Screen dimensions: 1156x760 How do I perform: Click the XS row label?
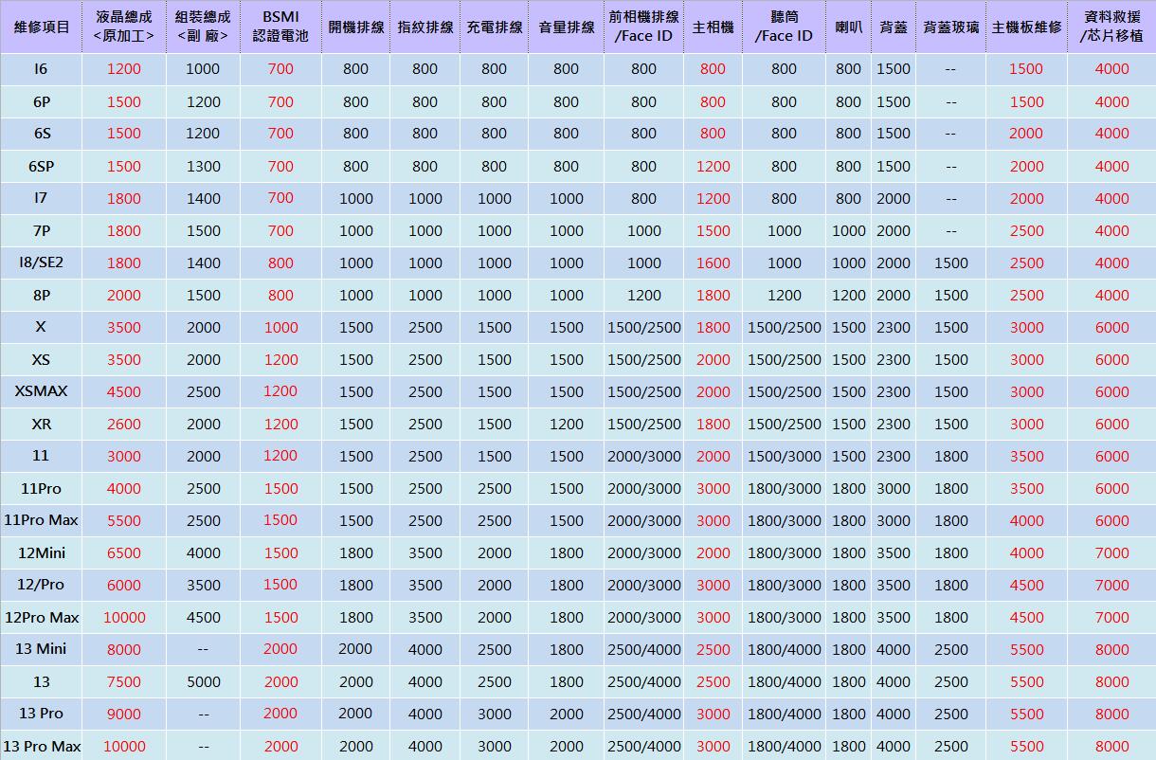42,359
